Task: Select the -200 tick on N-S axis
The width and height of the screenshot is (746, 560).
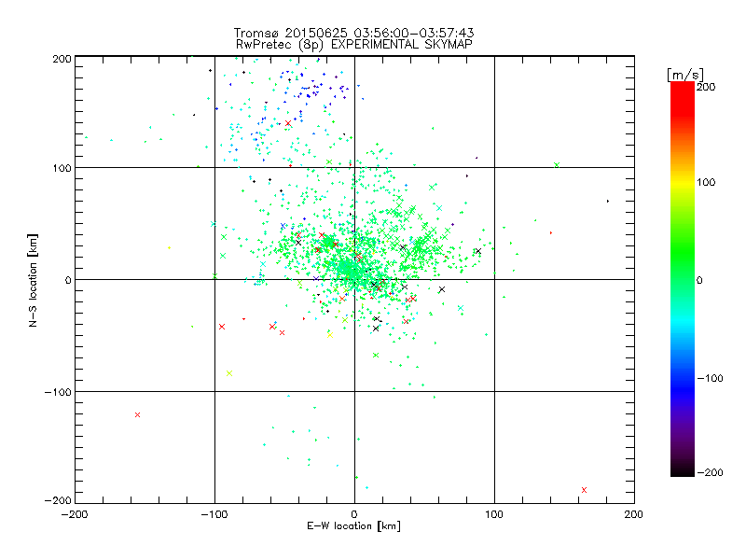Action: tap(58, 500)
